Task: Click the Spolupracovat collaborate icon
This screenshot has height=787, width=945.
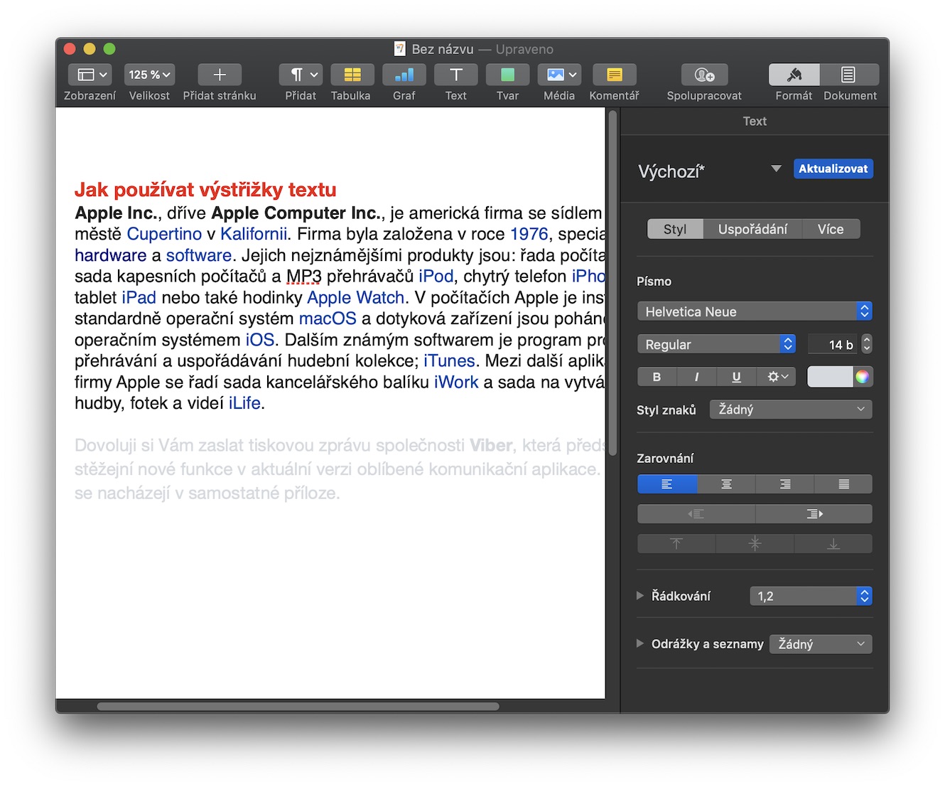Action: coord(704,75)
